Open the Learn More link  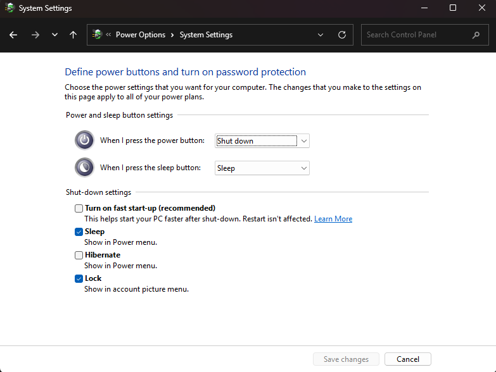pyautogui.click(x=333, y=219)
